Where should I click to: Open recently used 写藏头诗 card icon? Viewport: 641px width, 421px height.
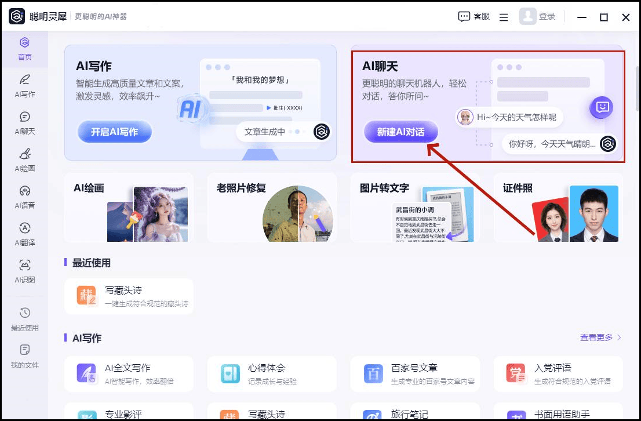click(x=86, y=295)
